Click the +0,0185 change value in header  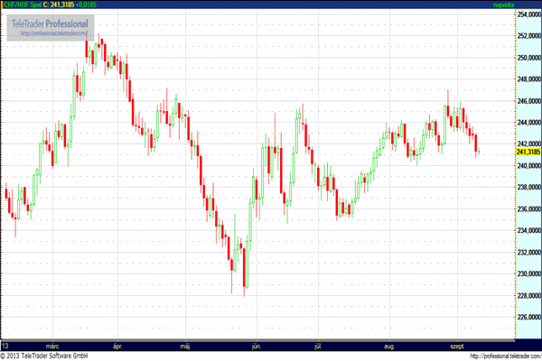pos(87,5)
